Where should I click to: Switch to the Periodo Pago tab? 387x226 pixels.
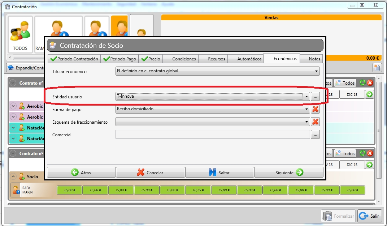pos(120,59)
